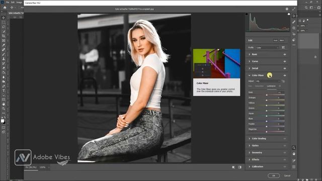Switch to the Luminance tab in Color Mixer

coord(271,86)
